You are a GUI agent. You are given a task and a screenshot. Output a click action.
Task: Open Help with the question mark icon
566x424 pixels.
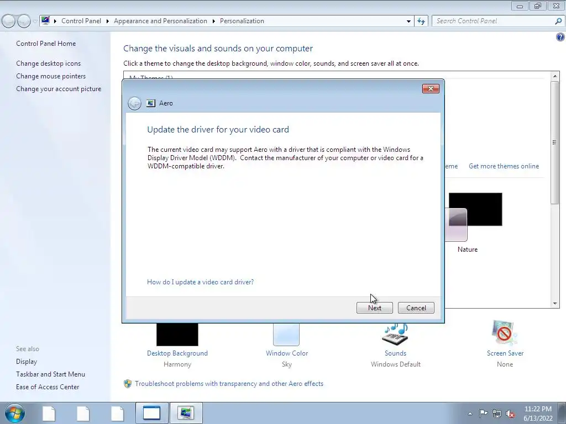560,37
